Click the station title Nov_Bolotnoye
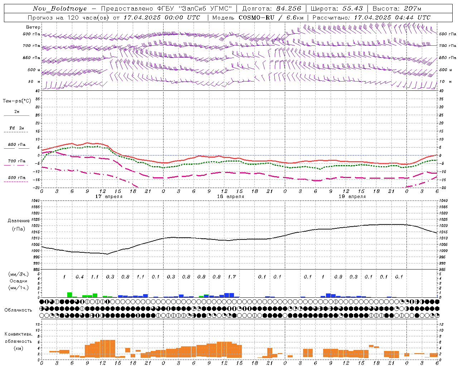The image size is (458, 366). [60, 9]
